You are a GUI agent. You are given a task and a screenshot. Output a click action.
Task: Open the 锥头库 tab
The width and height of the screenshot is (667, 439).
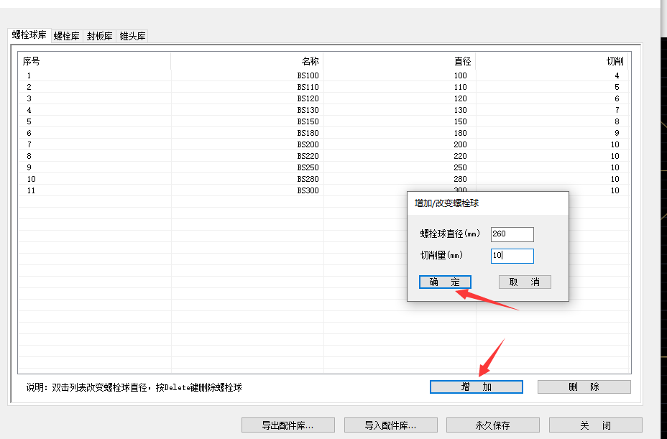(132, 36)
